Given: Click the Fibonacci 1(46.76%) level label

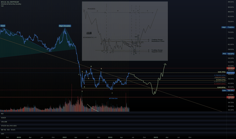Looking at the screenshot, I should pos(222,72).
